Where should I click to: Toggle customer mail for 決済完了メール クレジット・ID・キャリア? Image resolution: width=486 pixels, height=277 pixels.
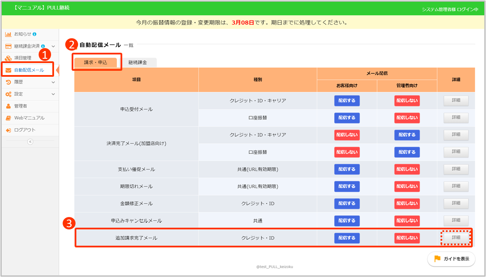[347, 135]
